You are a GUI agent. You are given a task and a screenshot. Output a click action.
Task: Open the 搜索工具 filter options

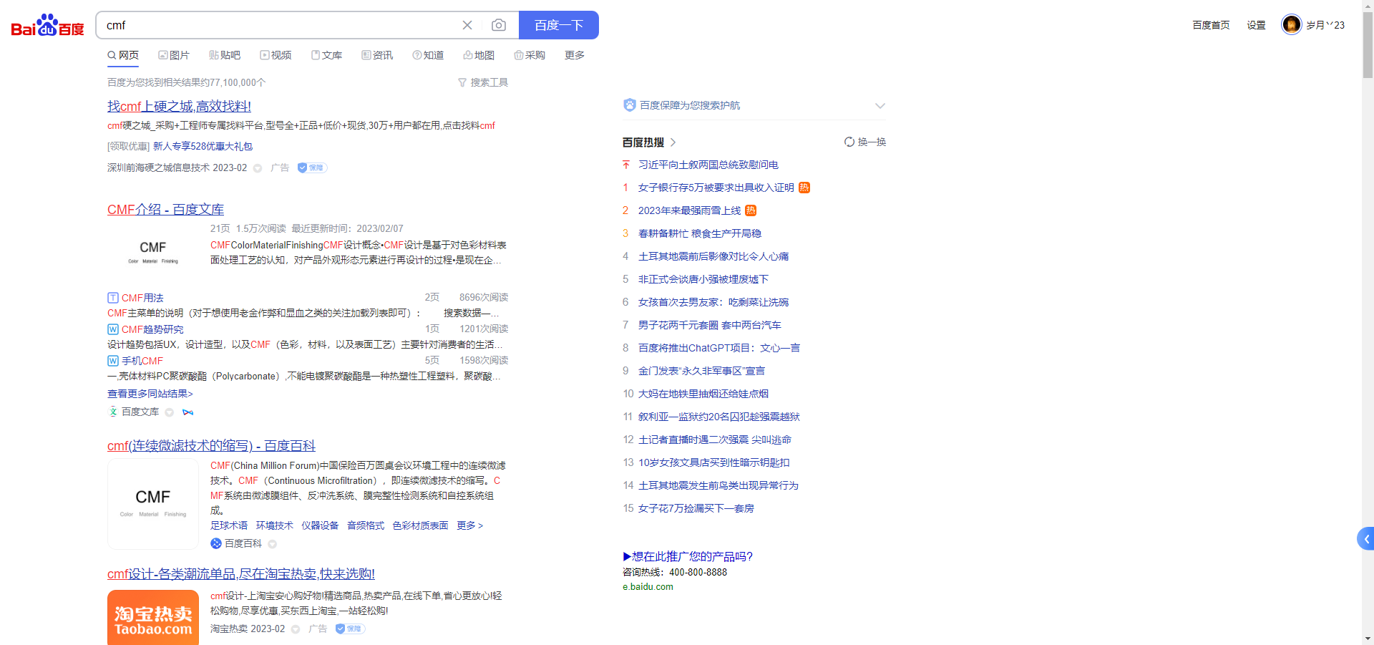(x=483, y=82)
